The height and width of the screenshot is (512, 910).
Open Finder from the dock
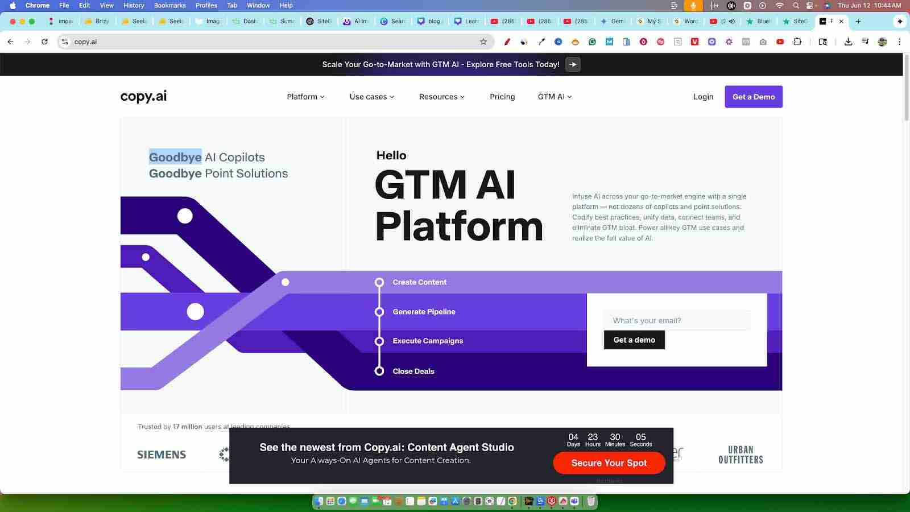pyautogui.click(x=320, y=501)
